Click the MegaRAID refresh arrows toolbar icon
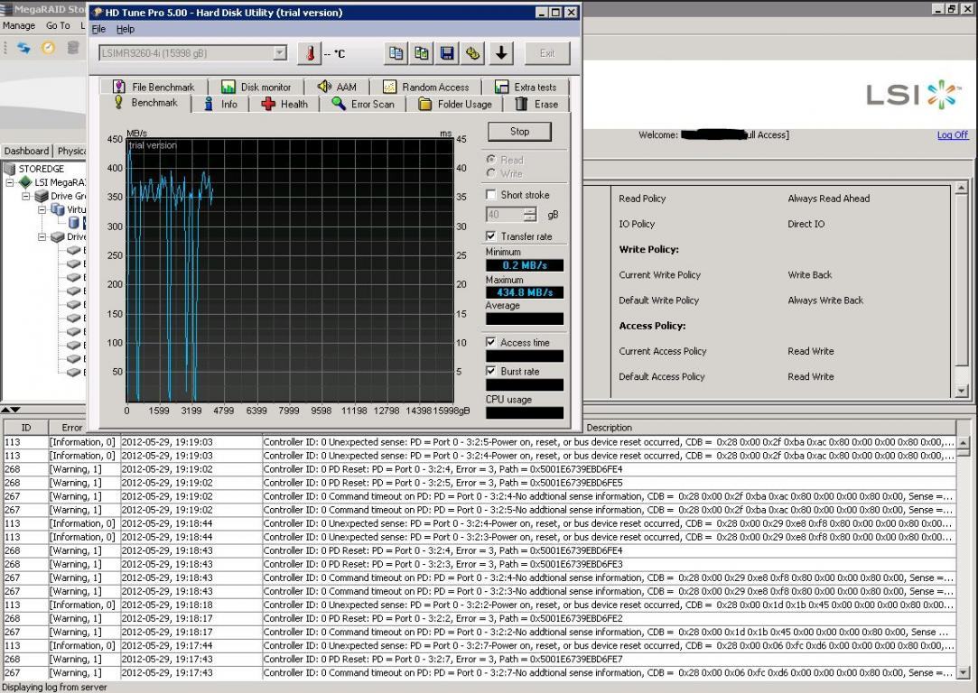The image size is (978, 693). [x=24, y=48]
